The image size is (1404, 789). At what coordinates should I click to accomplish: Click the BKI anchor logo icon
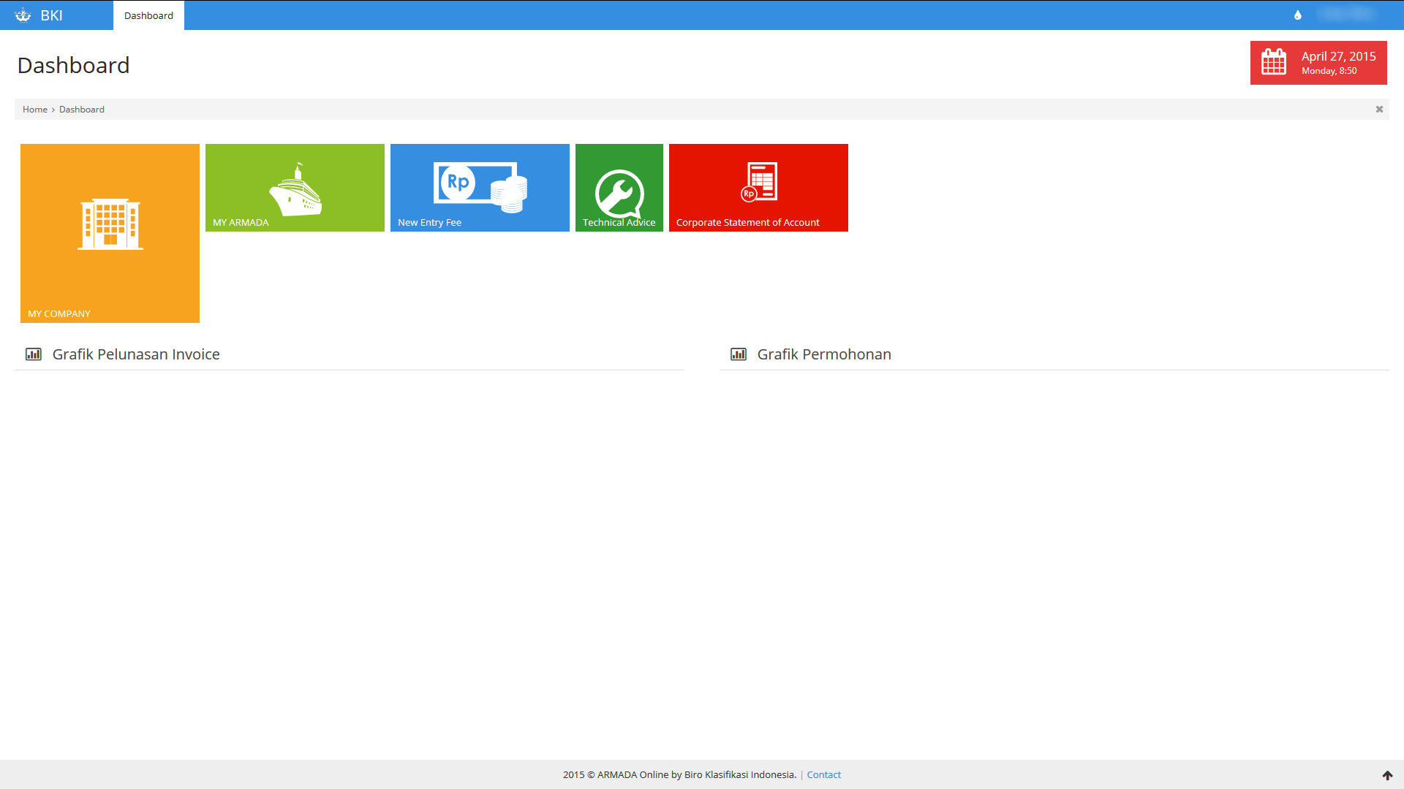[x=23, y=15]
